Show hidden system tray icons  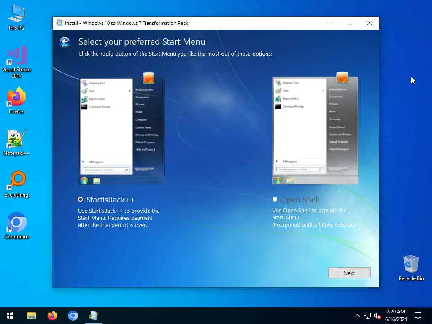(x=357, y=316)
